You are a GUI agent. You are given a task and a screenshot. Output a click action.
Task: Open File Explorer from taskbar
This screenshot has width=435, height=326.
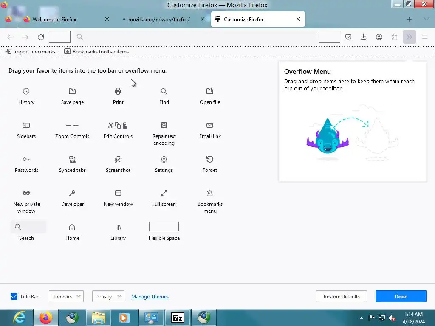coord(98,318)
